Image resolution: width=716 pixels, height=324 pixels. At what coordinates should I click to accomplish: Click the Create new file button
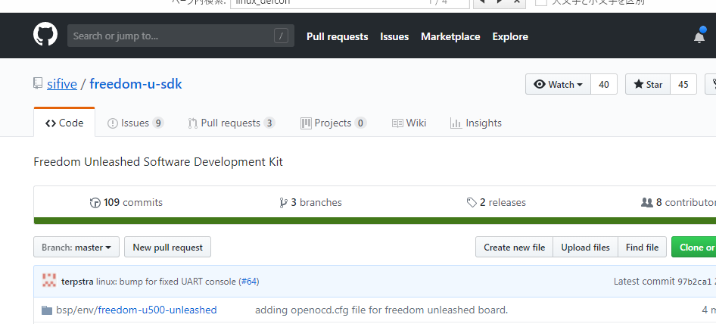click(x=514, y=248)
